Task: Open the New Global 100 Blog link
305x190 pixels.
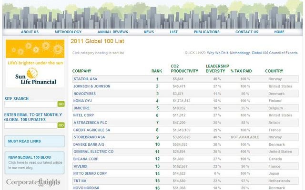Action: (x=30, y=157)
